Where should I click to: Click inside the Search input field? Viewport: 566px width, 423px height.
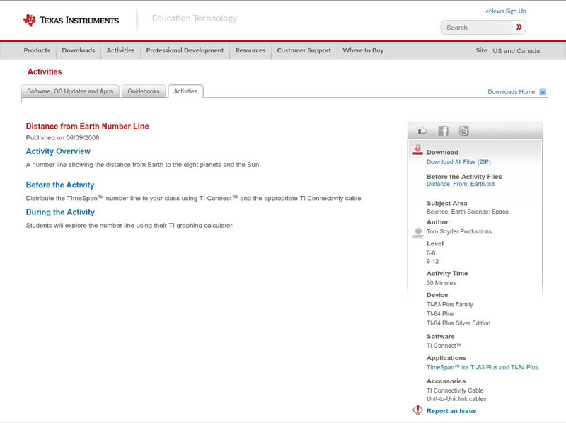[474, 26]
